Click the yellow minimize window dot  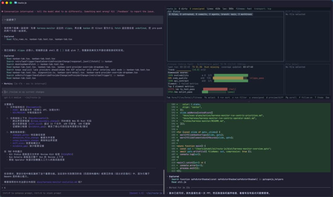tap(7, 2)
